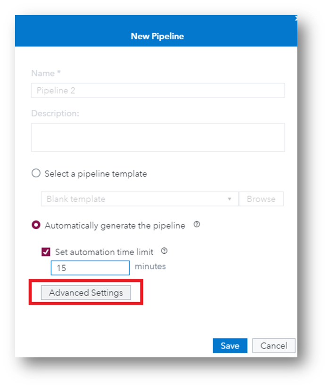Open Advanced Settings
Screen dimensions: 328x388
86,293
